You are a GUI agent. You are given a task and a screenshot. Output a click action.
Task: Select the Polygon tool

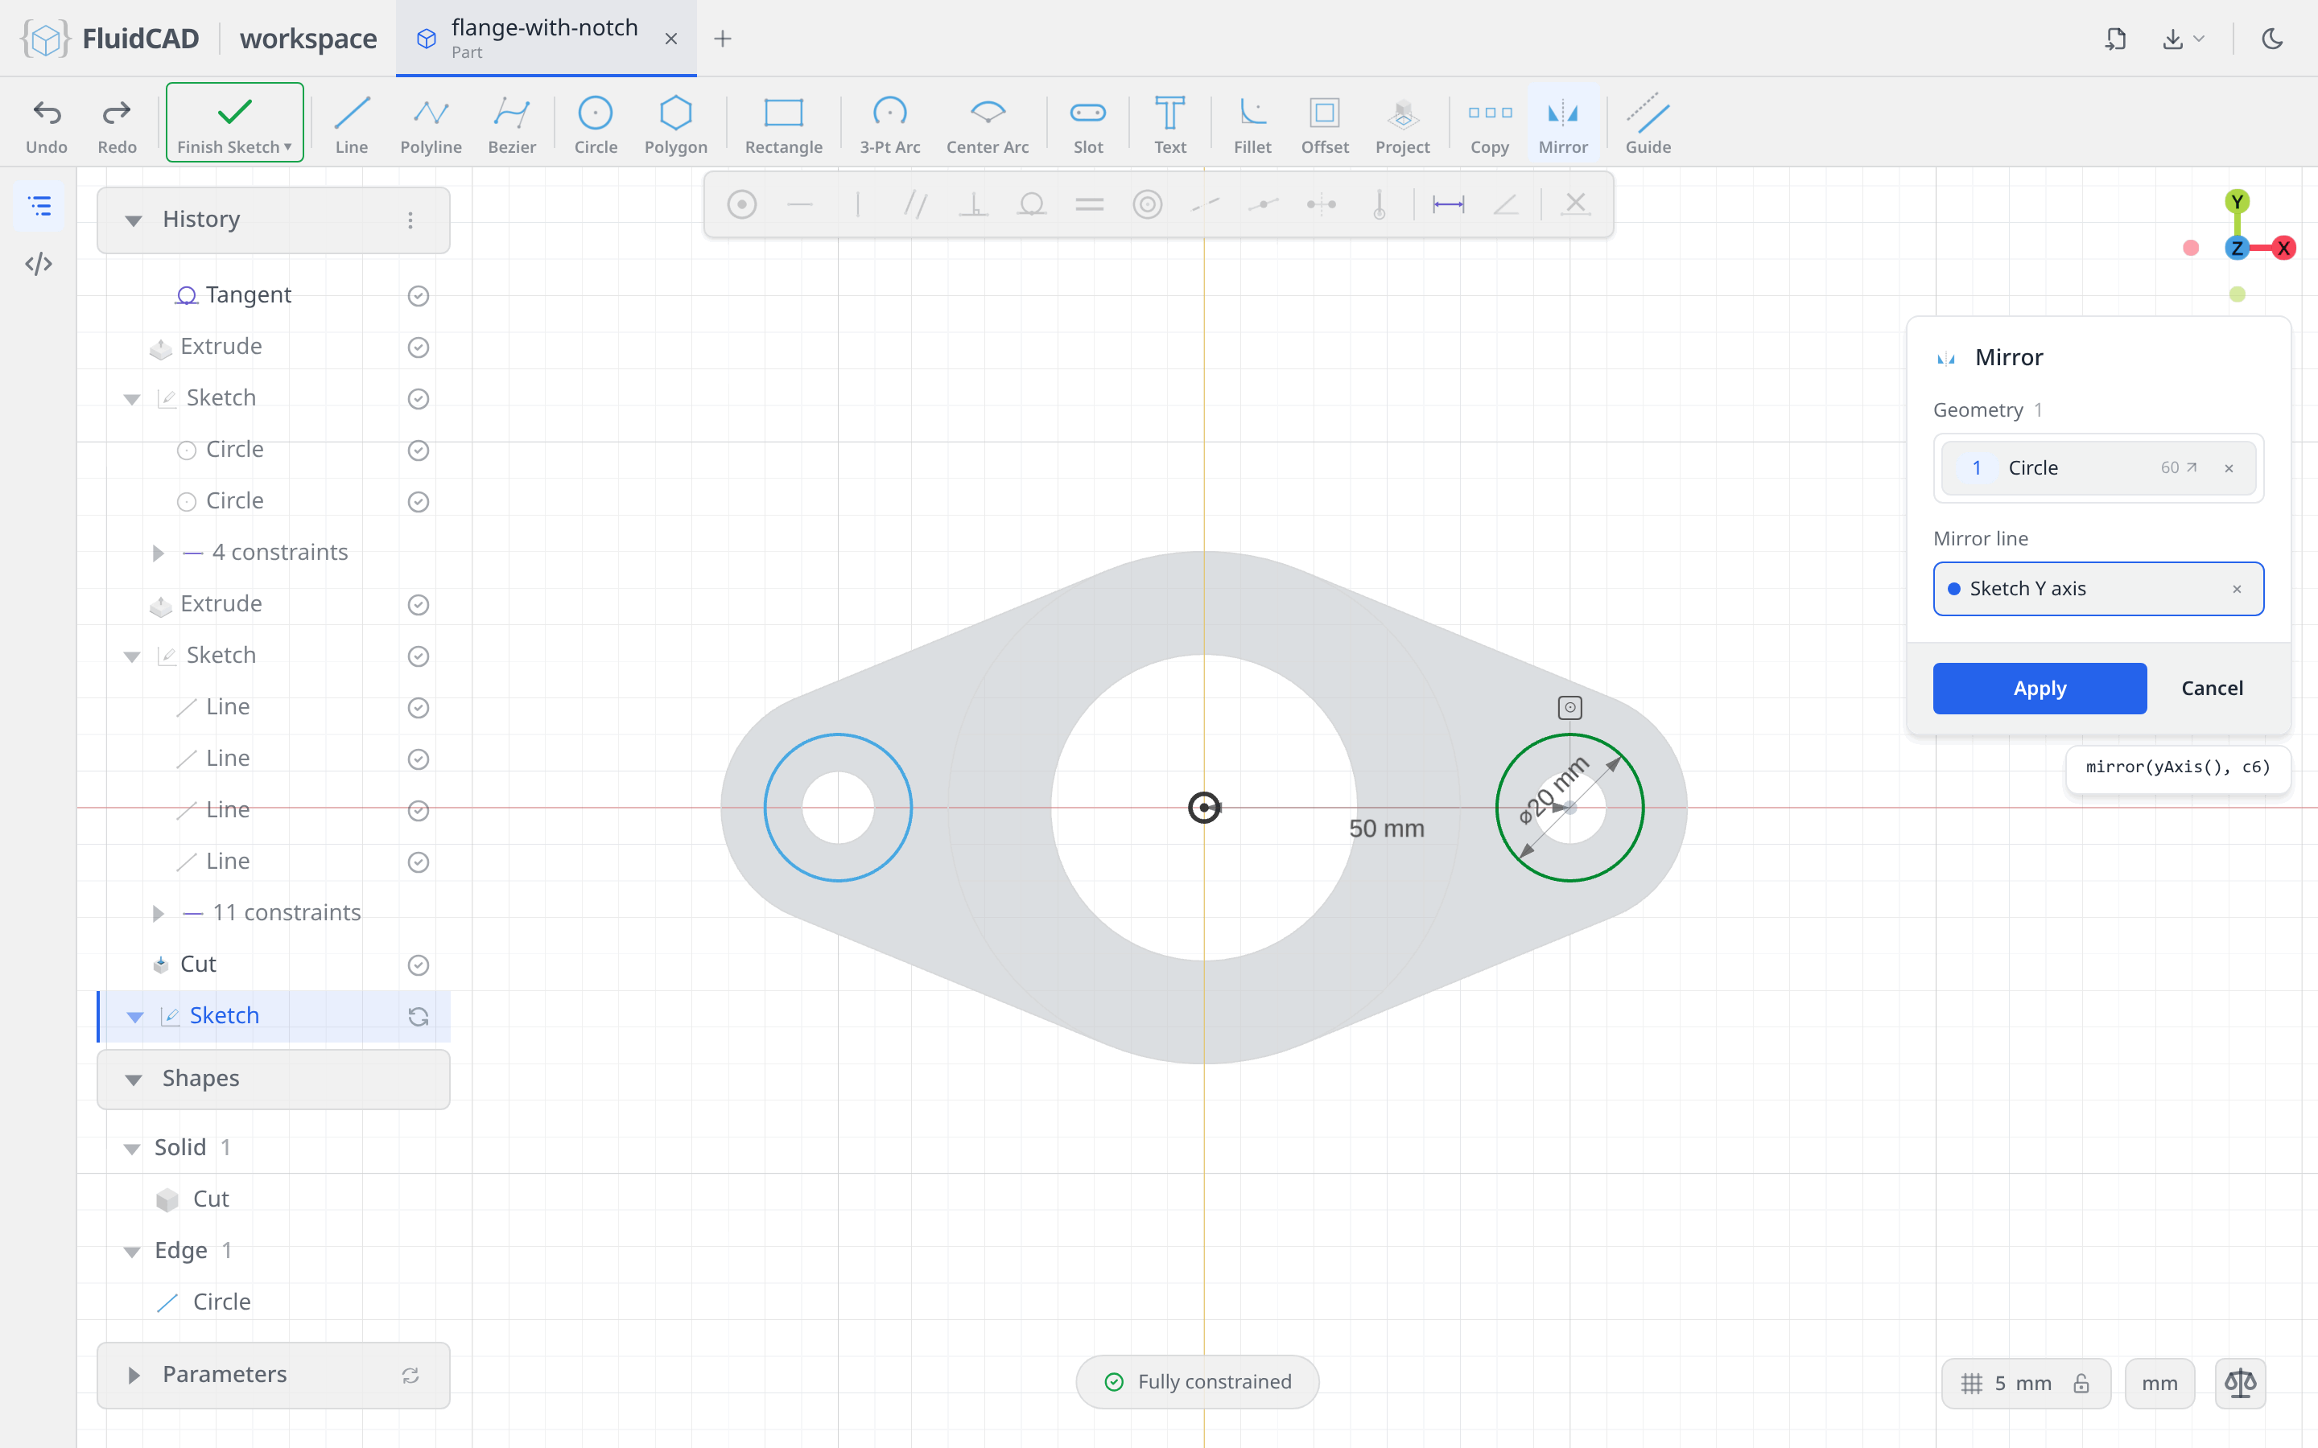pos(675,125)
